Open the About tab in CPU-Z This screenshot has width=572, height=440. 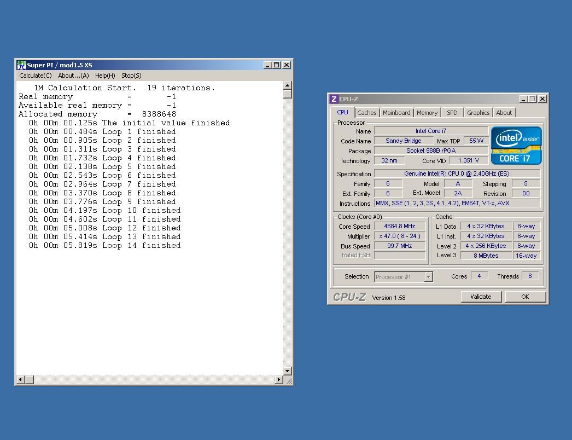tap(504, 113)
